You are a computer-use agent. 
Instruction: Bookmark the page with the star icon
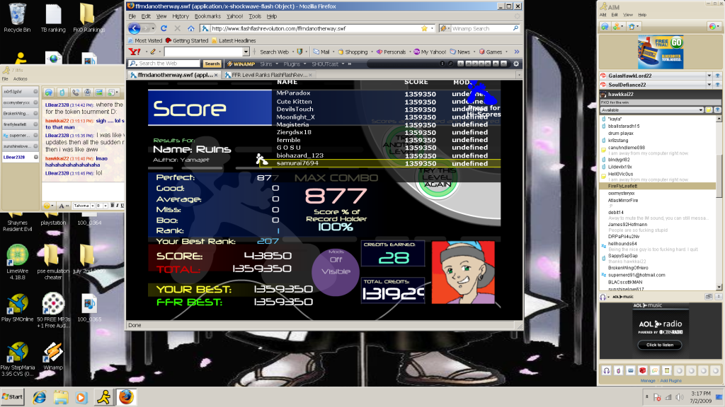pos(424,28)
